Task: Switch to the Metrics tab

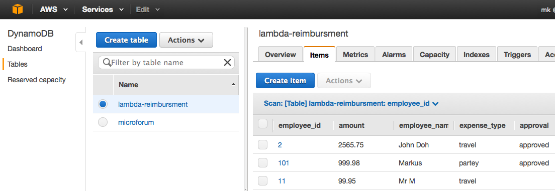Action: 355,54
